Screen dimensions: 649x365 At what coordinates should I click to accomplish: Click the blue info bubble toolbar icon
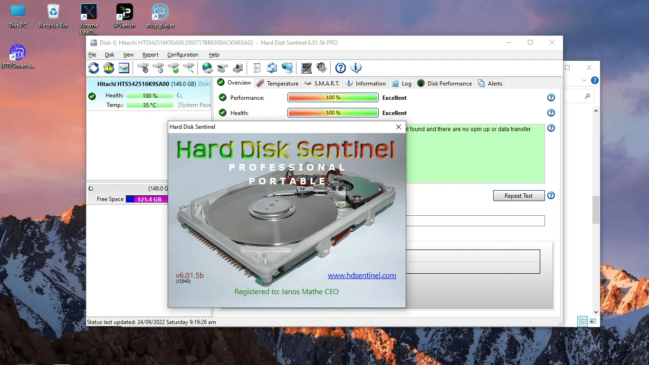point(356,68)
